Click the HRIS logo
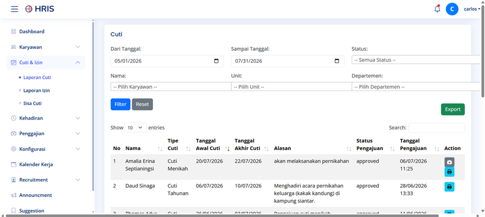The image size is (485, 217). [x=40, y=9]
